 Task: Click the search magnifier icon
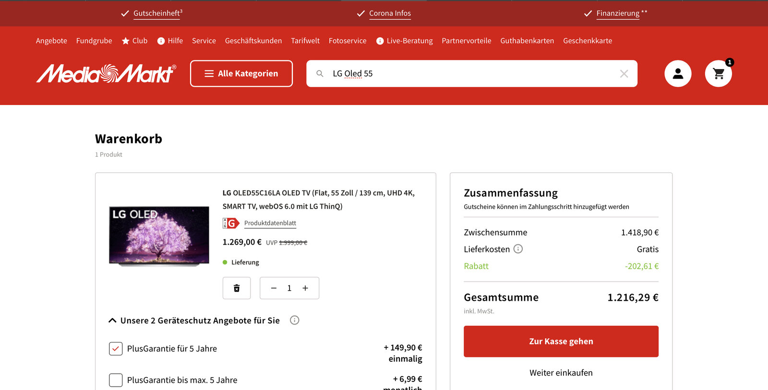point(320,73)
